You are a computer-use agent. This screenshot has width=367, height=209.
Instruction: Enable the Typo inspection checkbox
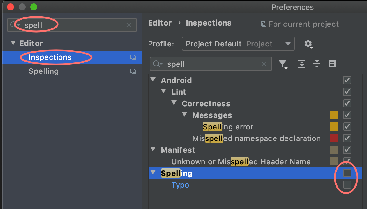coord(347,185)
